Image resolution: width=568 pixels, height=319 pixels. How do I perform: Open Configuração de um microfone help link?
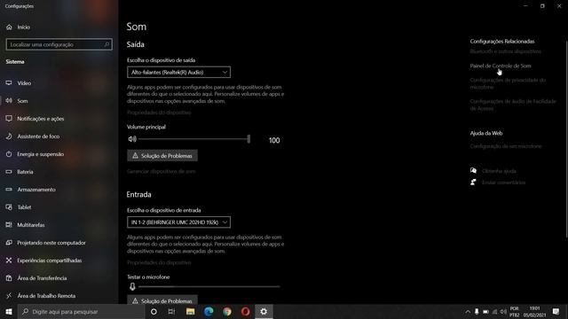[x=506, y=146]
